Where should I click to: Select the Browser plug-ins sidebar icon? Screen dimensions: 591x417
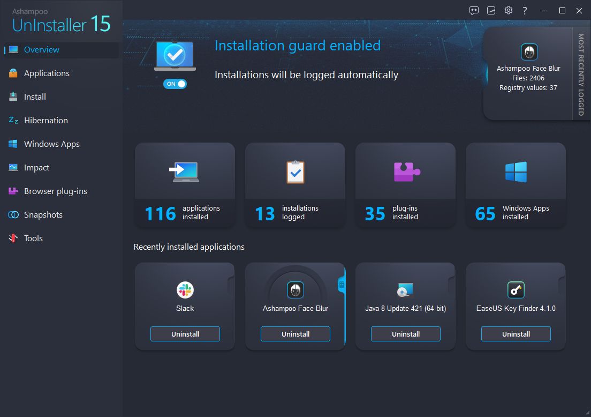click(12, 191)
